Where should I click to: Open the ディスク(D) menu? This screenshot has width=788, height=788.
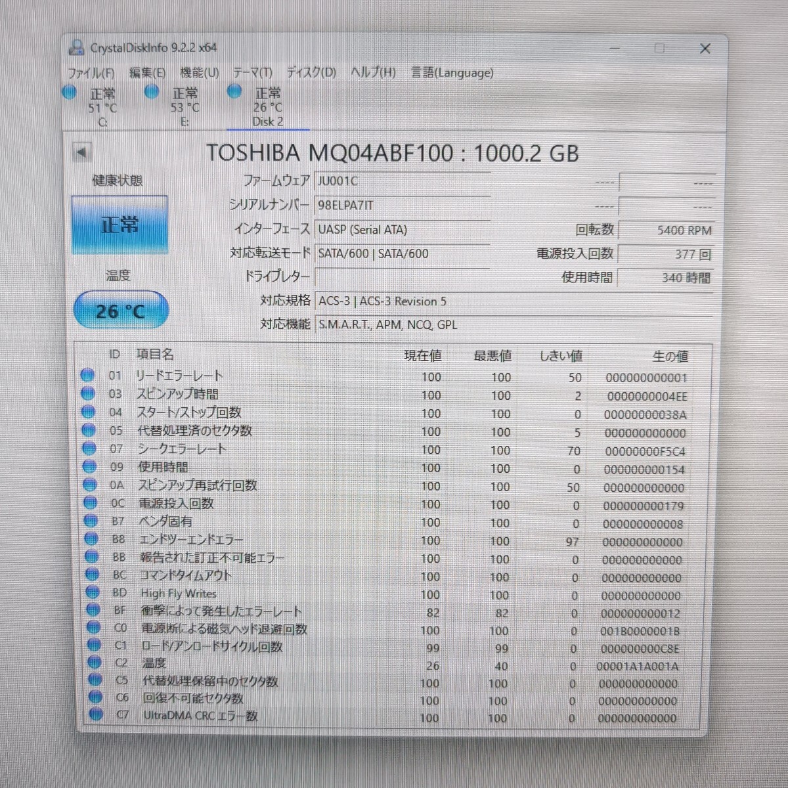[x=311, y=73]
